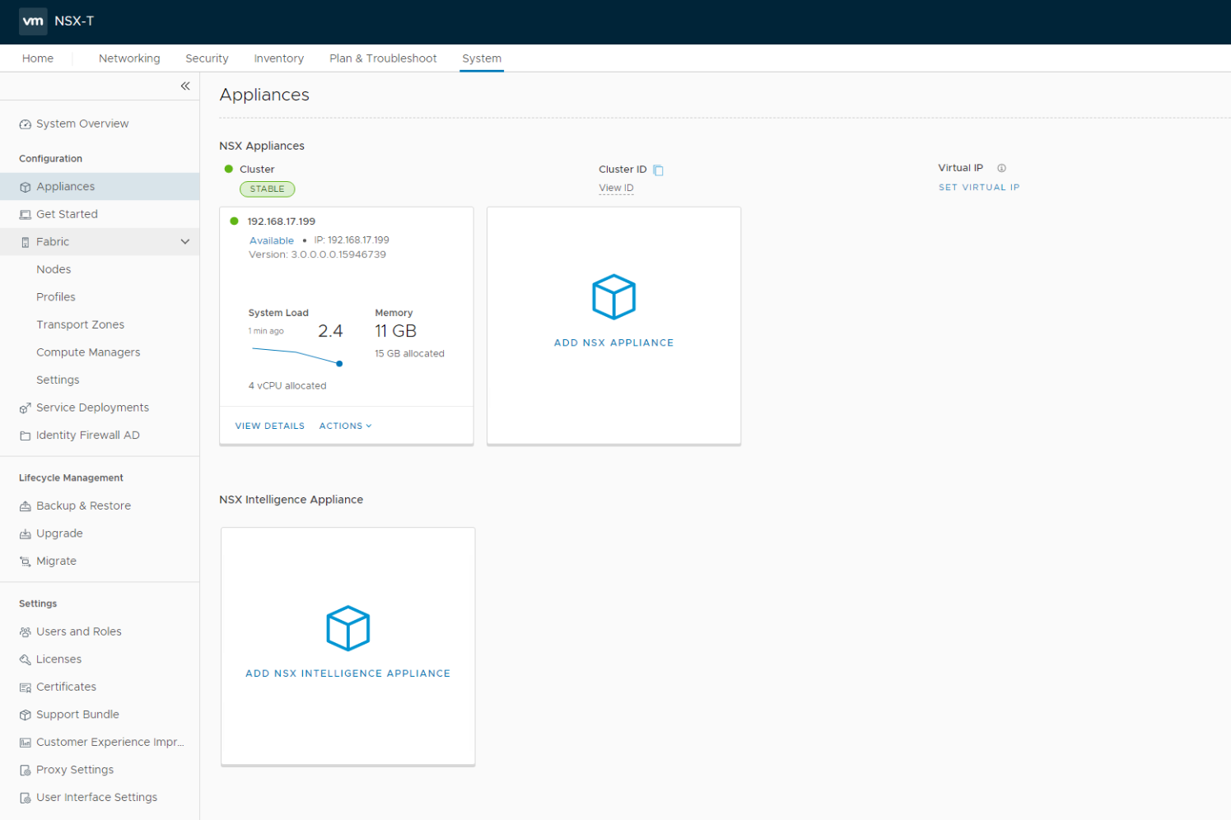Collapse the Fabric section chevron
This screenshot has width=1231, height=820.
click(186, 241)
